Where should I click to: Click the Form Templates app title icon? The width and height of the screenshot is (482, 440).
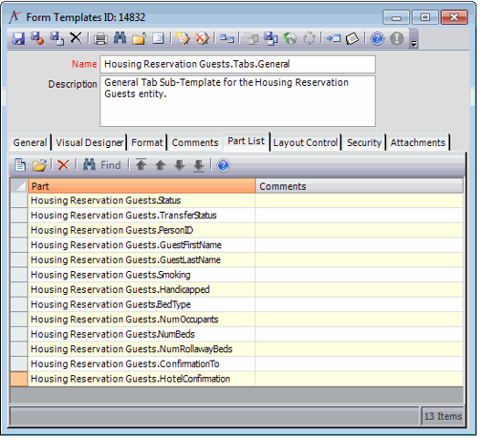point(15,17)
